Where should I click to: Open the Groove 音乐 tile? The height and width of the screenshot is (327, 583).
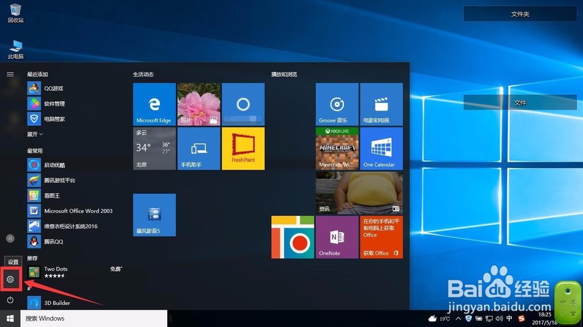coord(337,104)
